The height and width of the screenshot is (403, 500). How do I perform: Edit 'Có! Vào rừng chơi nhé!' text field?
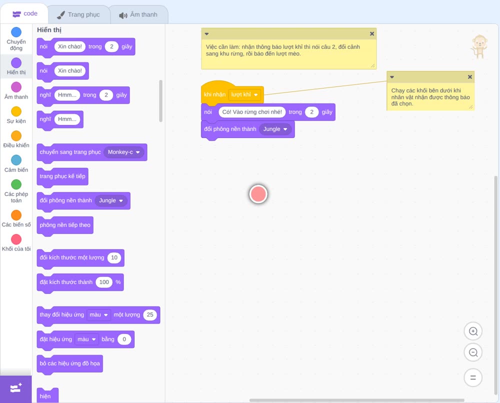click(252, 112)
